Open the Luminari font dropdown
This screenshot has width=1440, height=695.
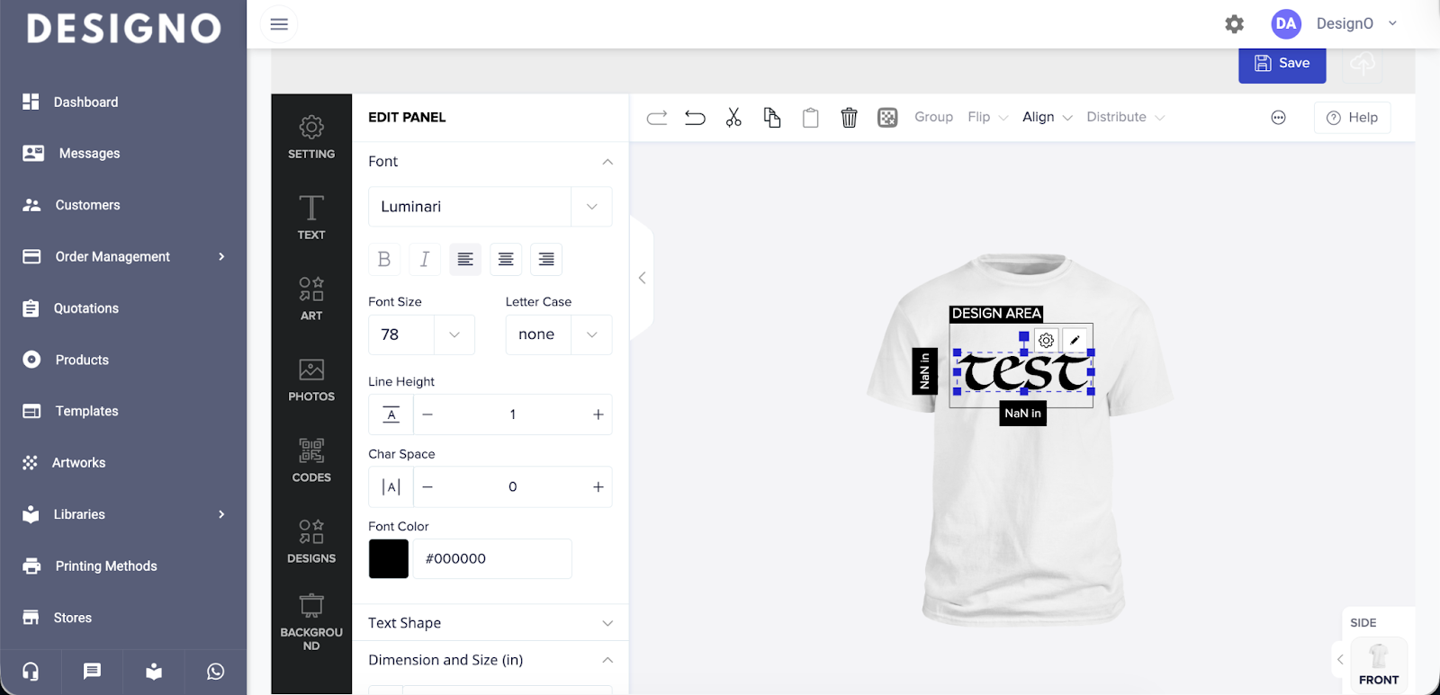(490, 207)
